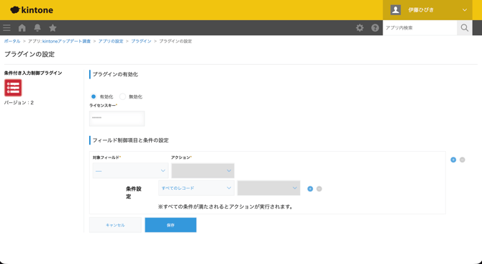This screenshot has width=482, height=264.
Task: Open the gear settings menu
Action: point(360,28)
